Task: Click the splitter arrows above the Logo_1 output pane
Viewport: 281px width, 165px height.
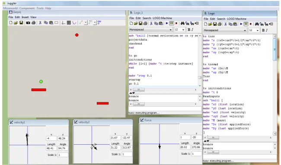Action: [x=132, y=93]
